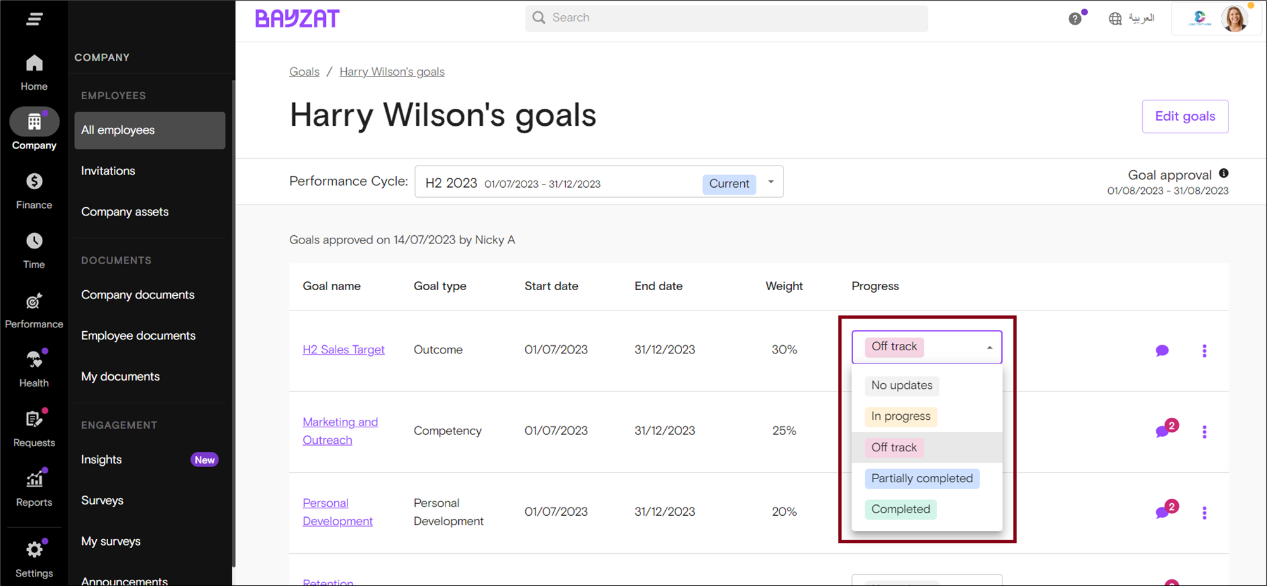Open Health section icon
1267x586 pixels.
pyautogui.click(x=34, y=360)
